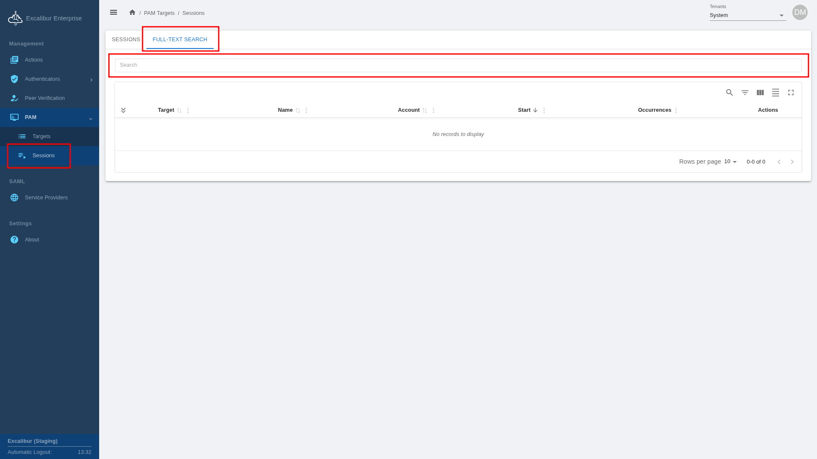Open Service Providers sidebar item
This screenshot has height=459, width=817.
click(x=46, y=198)
